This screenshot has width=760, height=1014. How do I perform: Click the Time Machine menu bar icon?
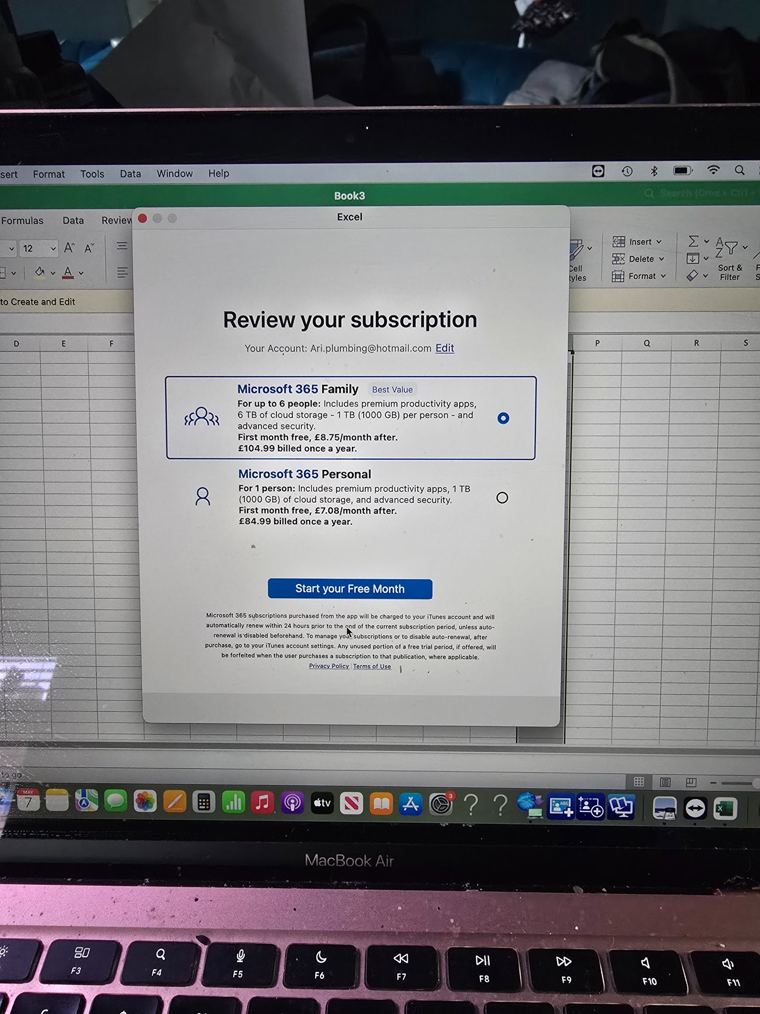click(x=627, y=171)
